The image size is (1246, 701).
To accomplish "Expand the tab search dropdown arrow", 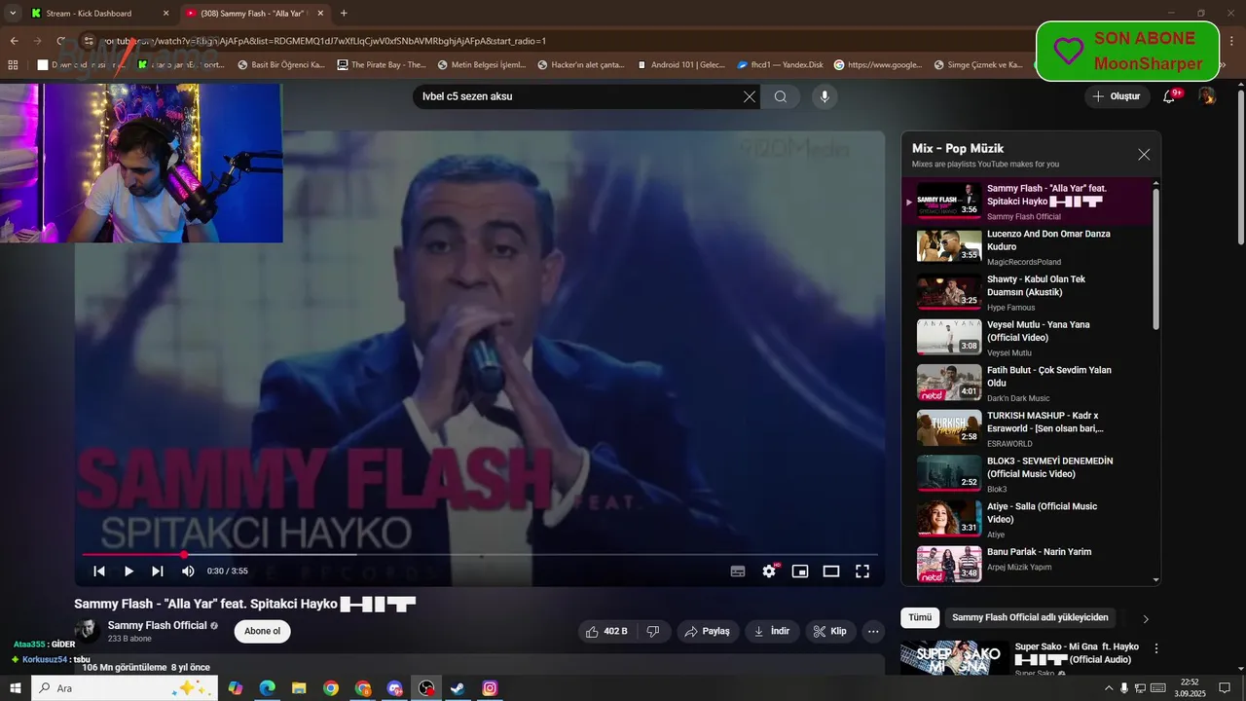I will click(13, 14).
